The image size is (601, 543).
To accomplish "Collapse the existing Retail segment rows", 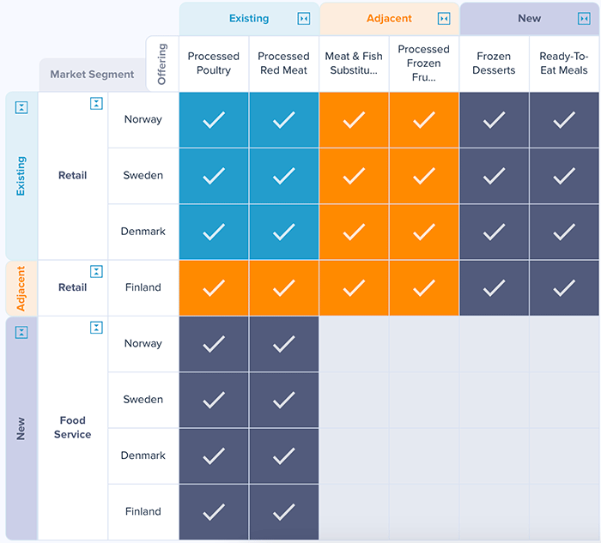I will click(96, 104).
